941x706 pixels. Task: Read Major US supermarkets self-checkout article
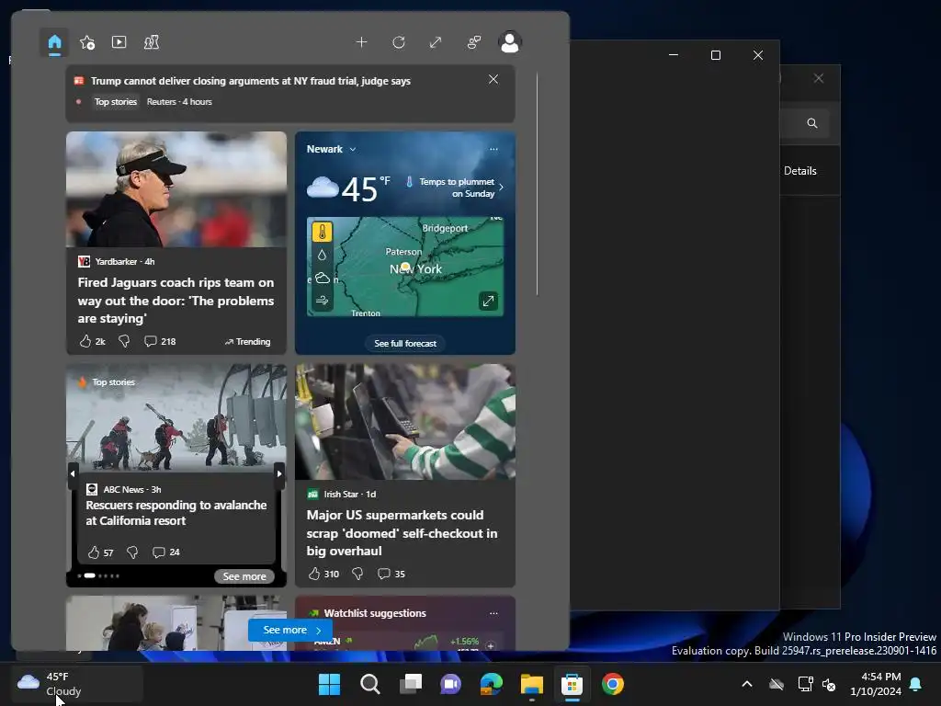tap(402, 533)
